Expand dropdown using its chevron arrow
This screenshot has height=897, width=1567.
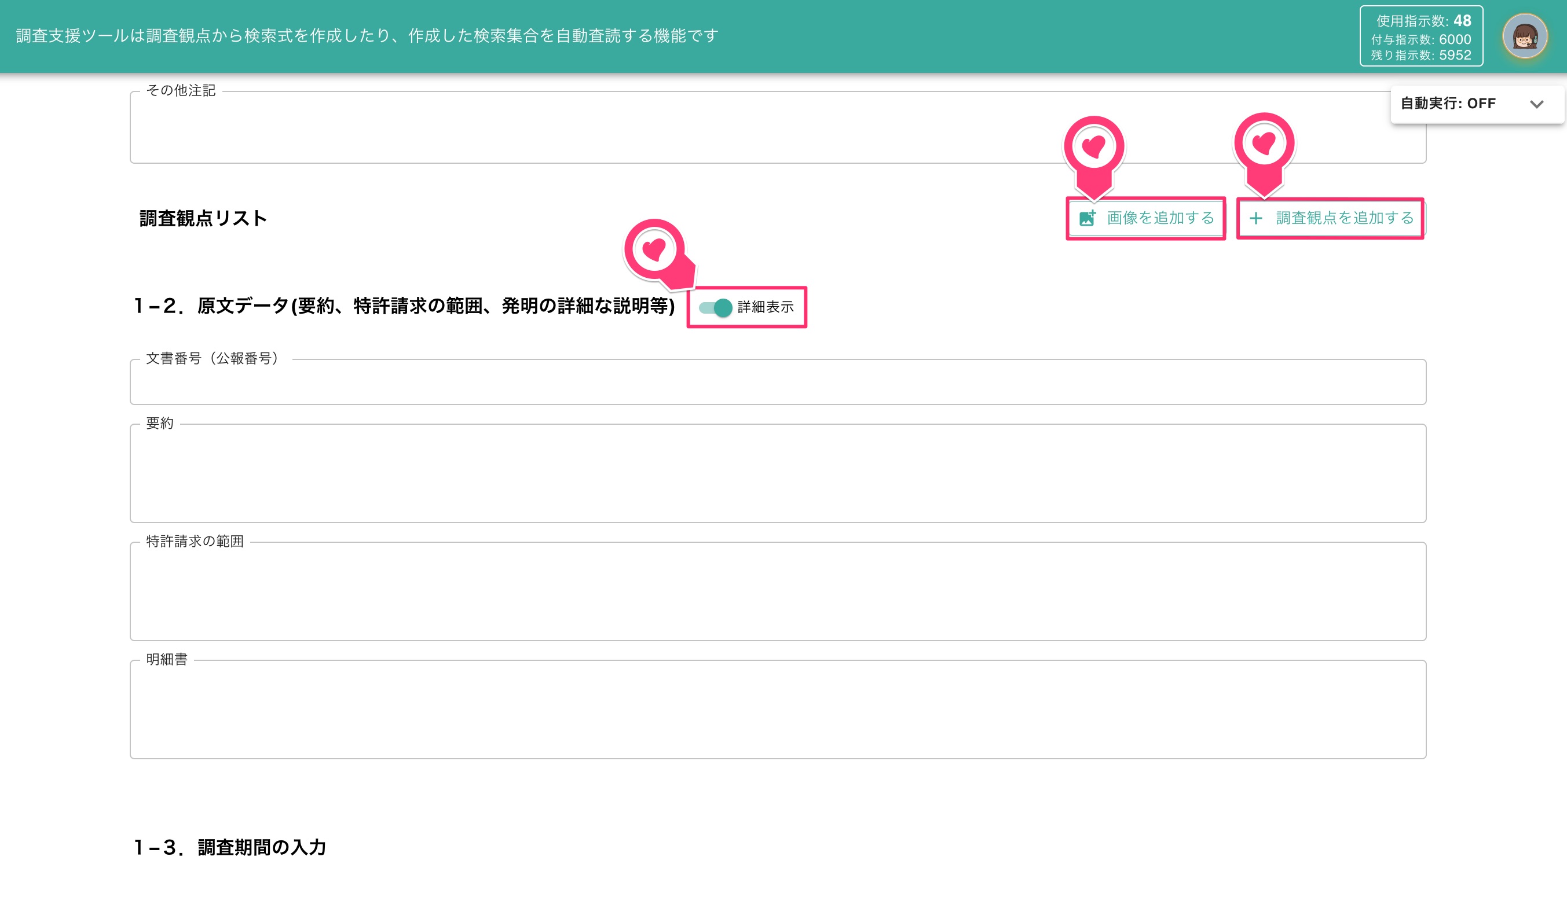(x=1536, y=104)
